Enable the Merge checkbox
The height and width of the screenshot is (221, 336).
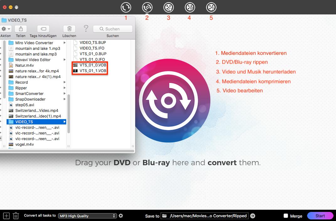pyautogui.click(x=285, y=216)
